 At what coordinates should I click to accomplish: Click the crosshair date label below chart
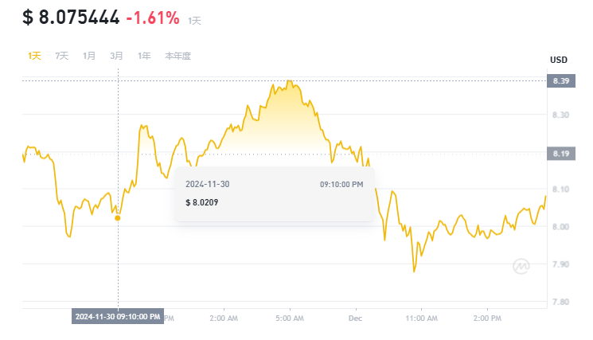(118, 317)
